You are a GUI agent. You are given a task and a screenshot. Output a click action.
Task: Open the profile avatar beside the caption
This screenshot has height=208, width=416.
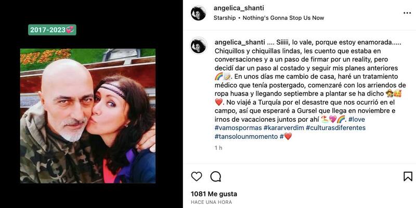coord(198,46)
